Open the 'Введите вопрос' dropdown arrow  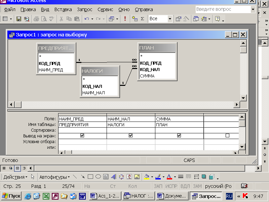pyautogui.click(x=253, y=9)
